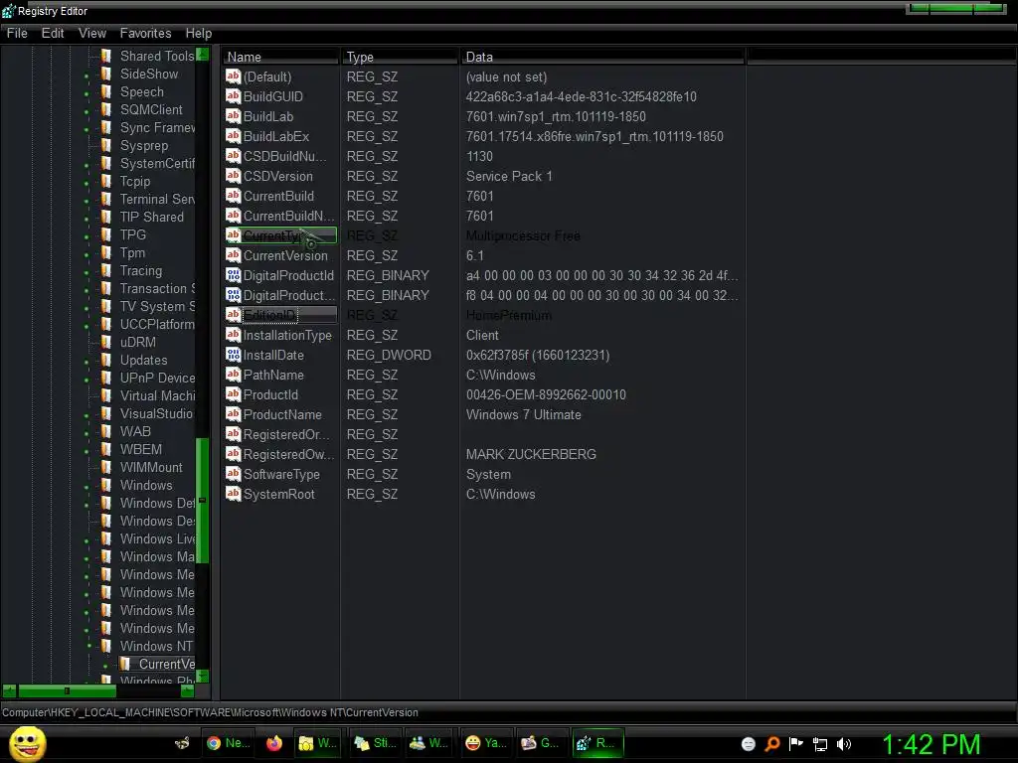The image size is (1018, 763).
Task: Expand the TPG key
Action: pyautogui.click(x=87, y=236)
